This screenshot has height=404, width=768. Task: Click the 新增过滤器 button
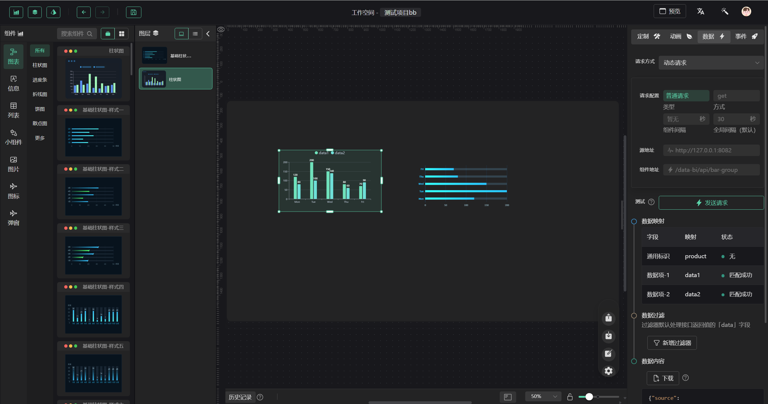coord(672,343)
